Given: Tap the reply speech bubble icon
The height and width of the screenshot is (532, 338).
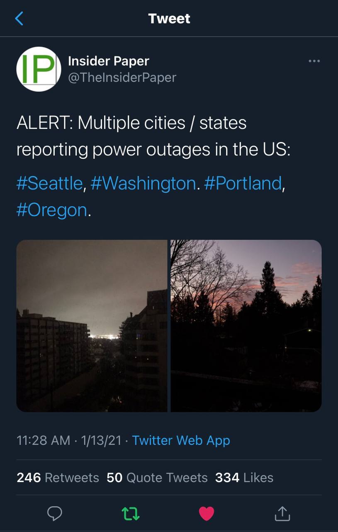Looking at the screenshot, I should [x=54, y=514].
